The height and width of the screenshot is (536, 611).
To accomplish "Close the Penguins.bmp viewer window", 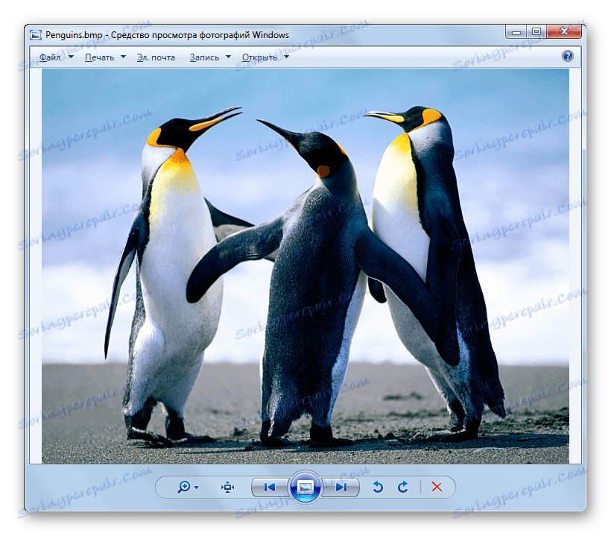I will (564, 32).
